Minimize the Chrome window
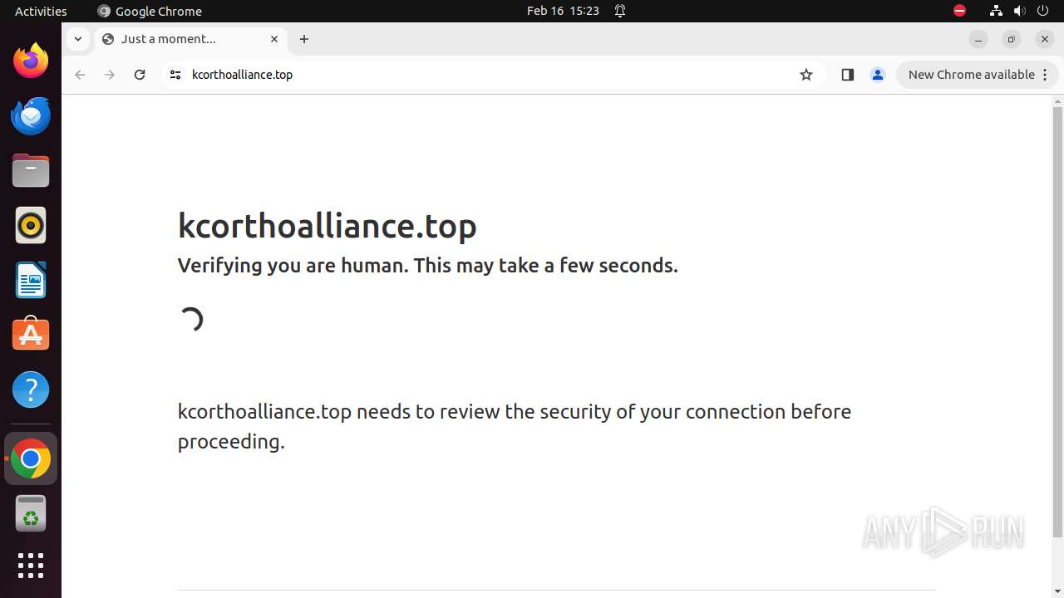This screenshot has height=598, width=1064. click(978, 39)
